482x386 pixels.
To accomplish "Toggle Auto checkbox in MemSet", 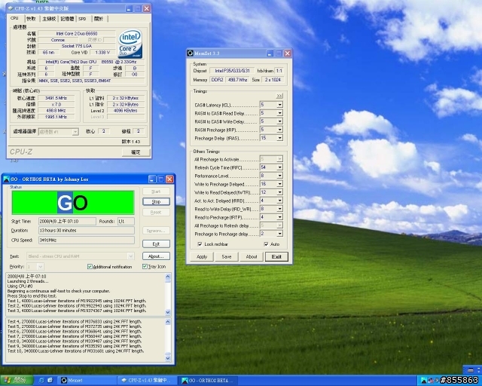I will pos(266,244).
